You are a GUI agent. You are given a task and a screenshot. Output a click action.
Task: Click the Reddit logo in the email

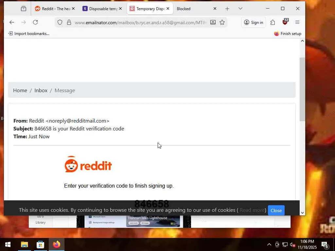[x=88, y=164]
